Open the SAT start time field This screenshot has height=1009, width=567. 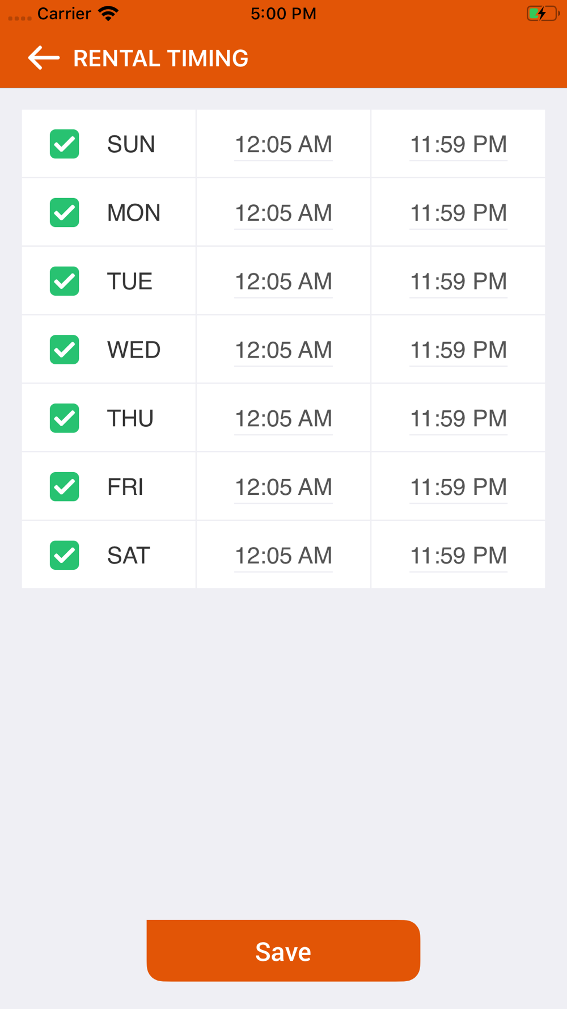[283, 556]
